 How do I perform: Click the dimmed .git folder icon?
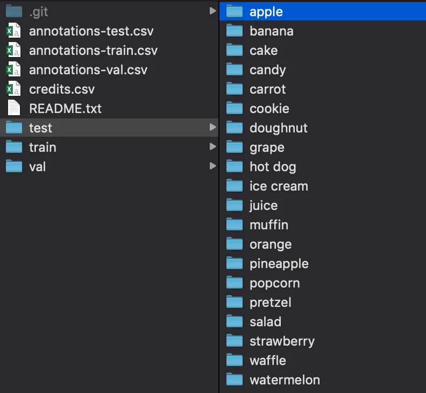click(x=14, y=11)
